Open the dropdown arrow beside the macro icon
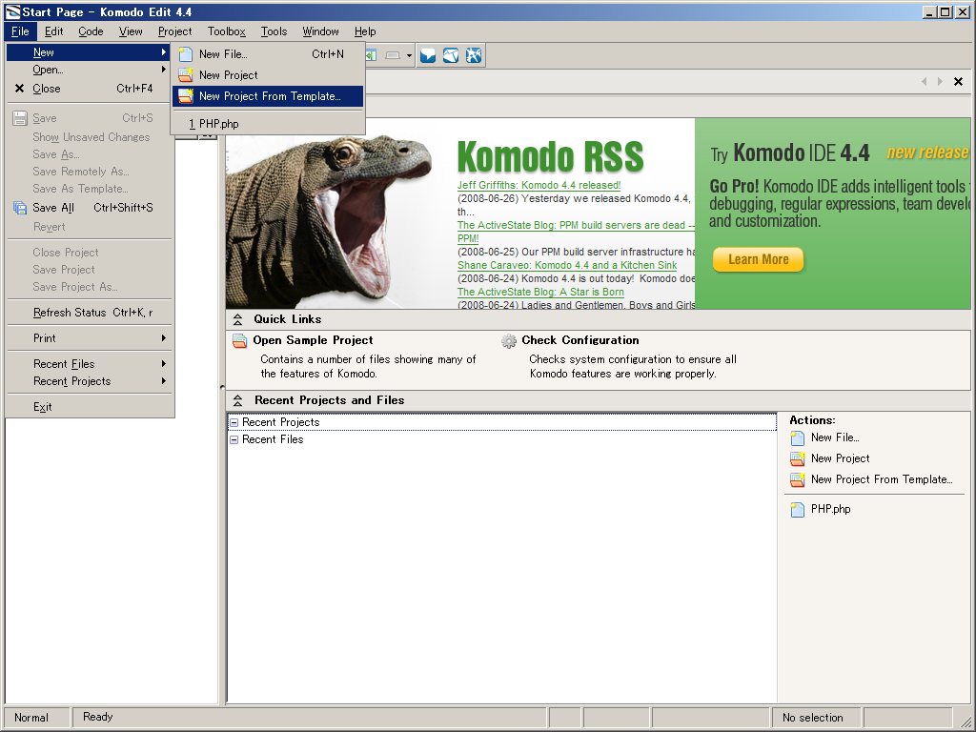This screenshot has height=732, width=976. click(409, 55)
